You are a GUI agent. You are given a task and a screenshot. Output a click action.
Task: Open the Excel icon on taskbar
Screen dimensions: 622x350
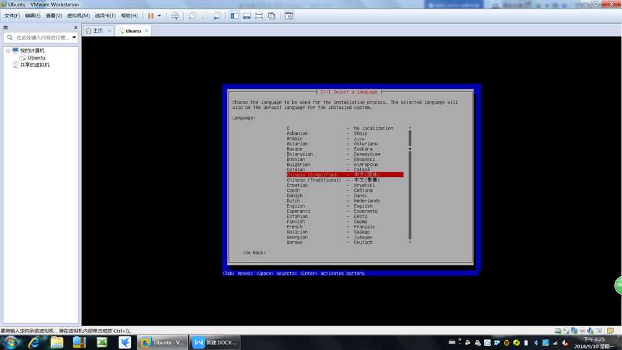102,342
